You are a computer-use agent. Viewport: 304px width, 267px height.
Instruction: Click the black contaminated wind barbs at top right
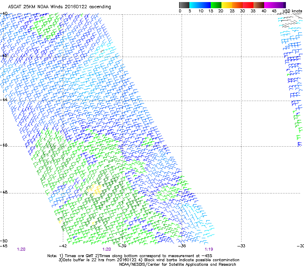[291, 21]
